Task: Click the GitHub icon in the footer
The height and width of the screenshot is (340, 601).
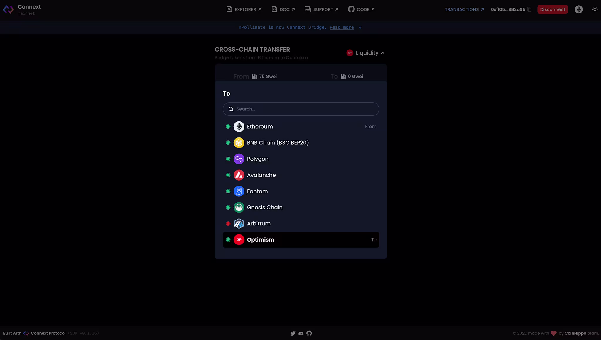Action: coord(309,333)
